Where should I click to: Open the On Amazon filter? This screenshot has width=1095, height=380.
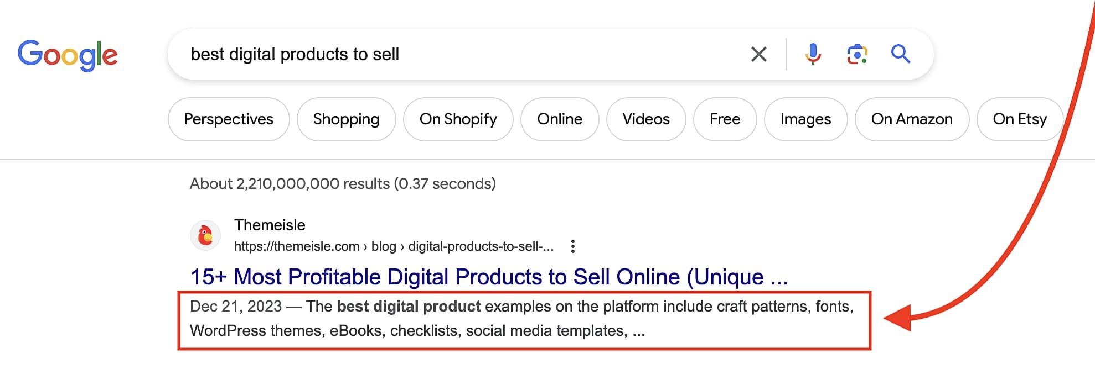(x=911, y=119)
